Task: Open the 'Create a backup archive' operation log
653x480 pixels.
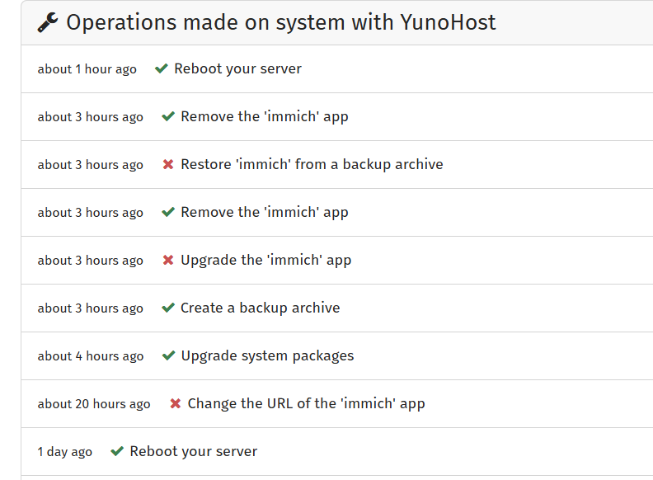Action: pos(260,308)
